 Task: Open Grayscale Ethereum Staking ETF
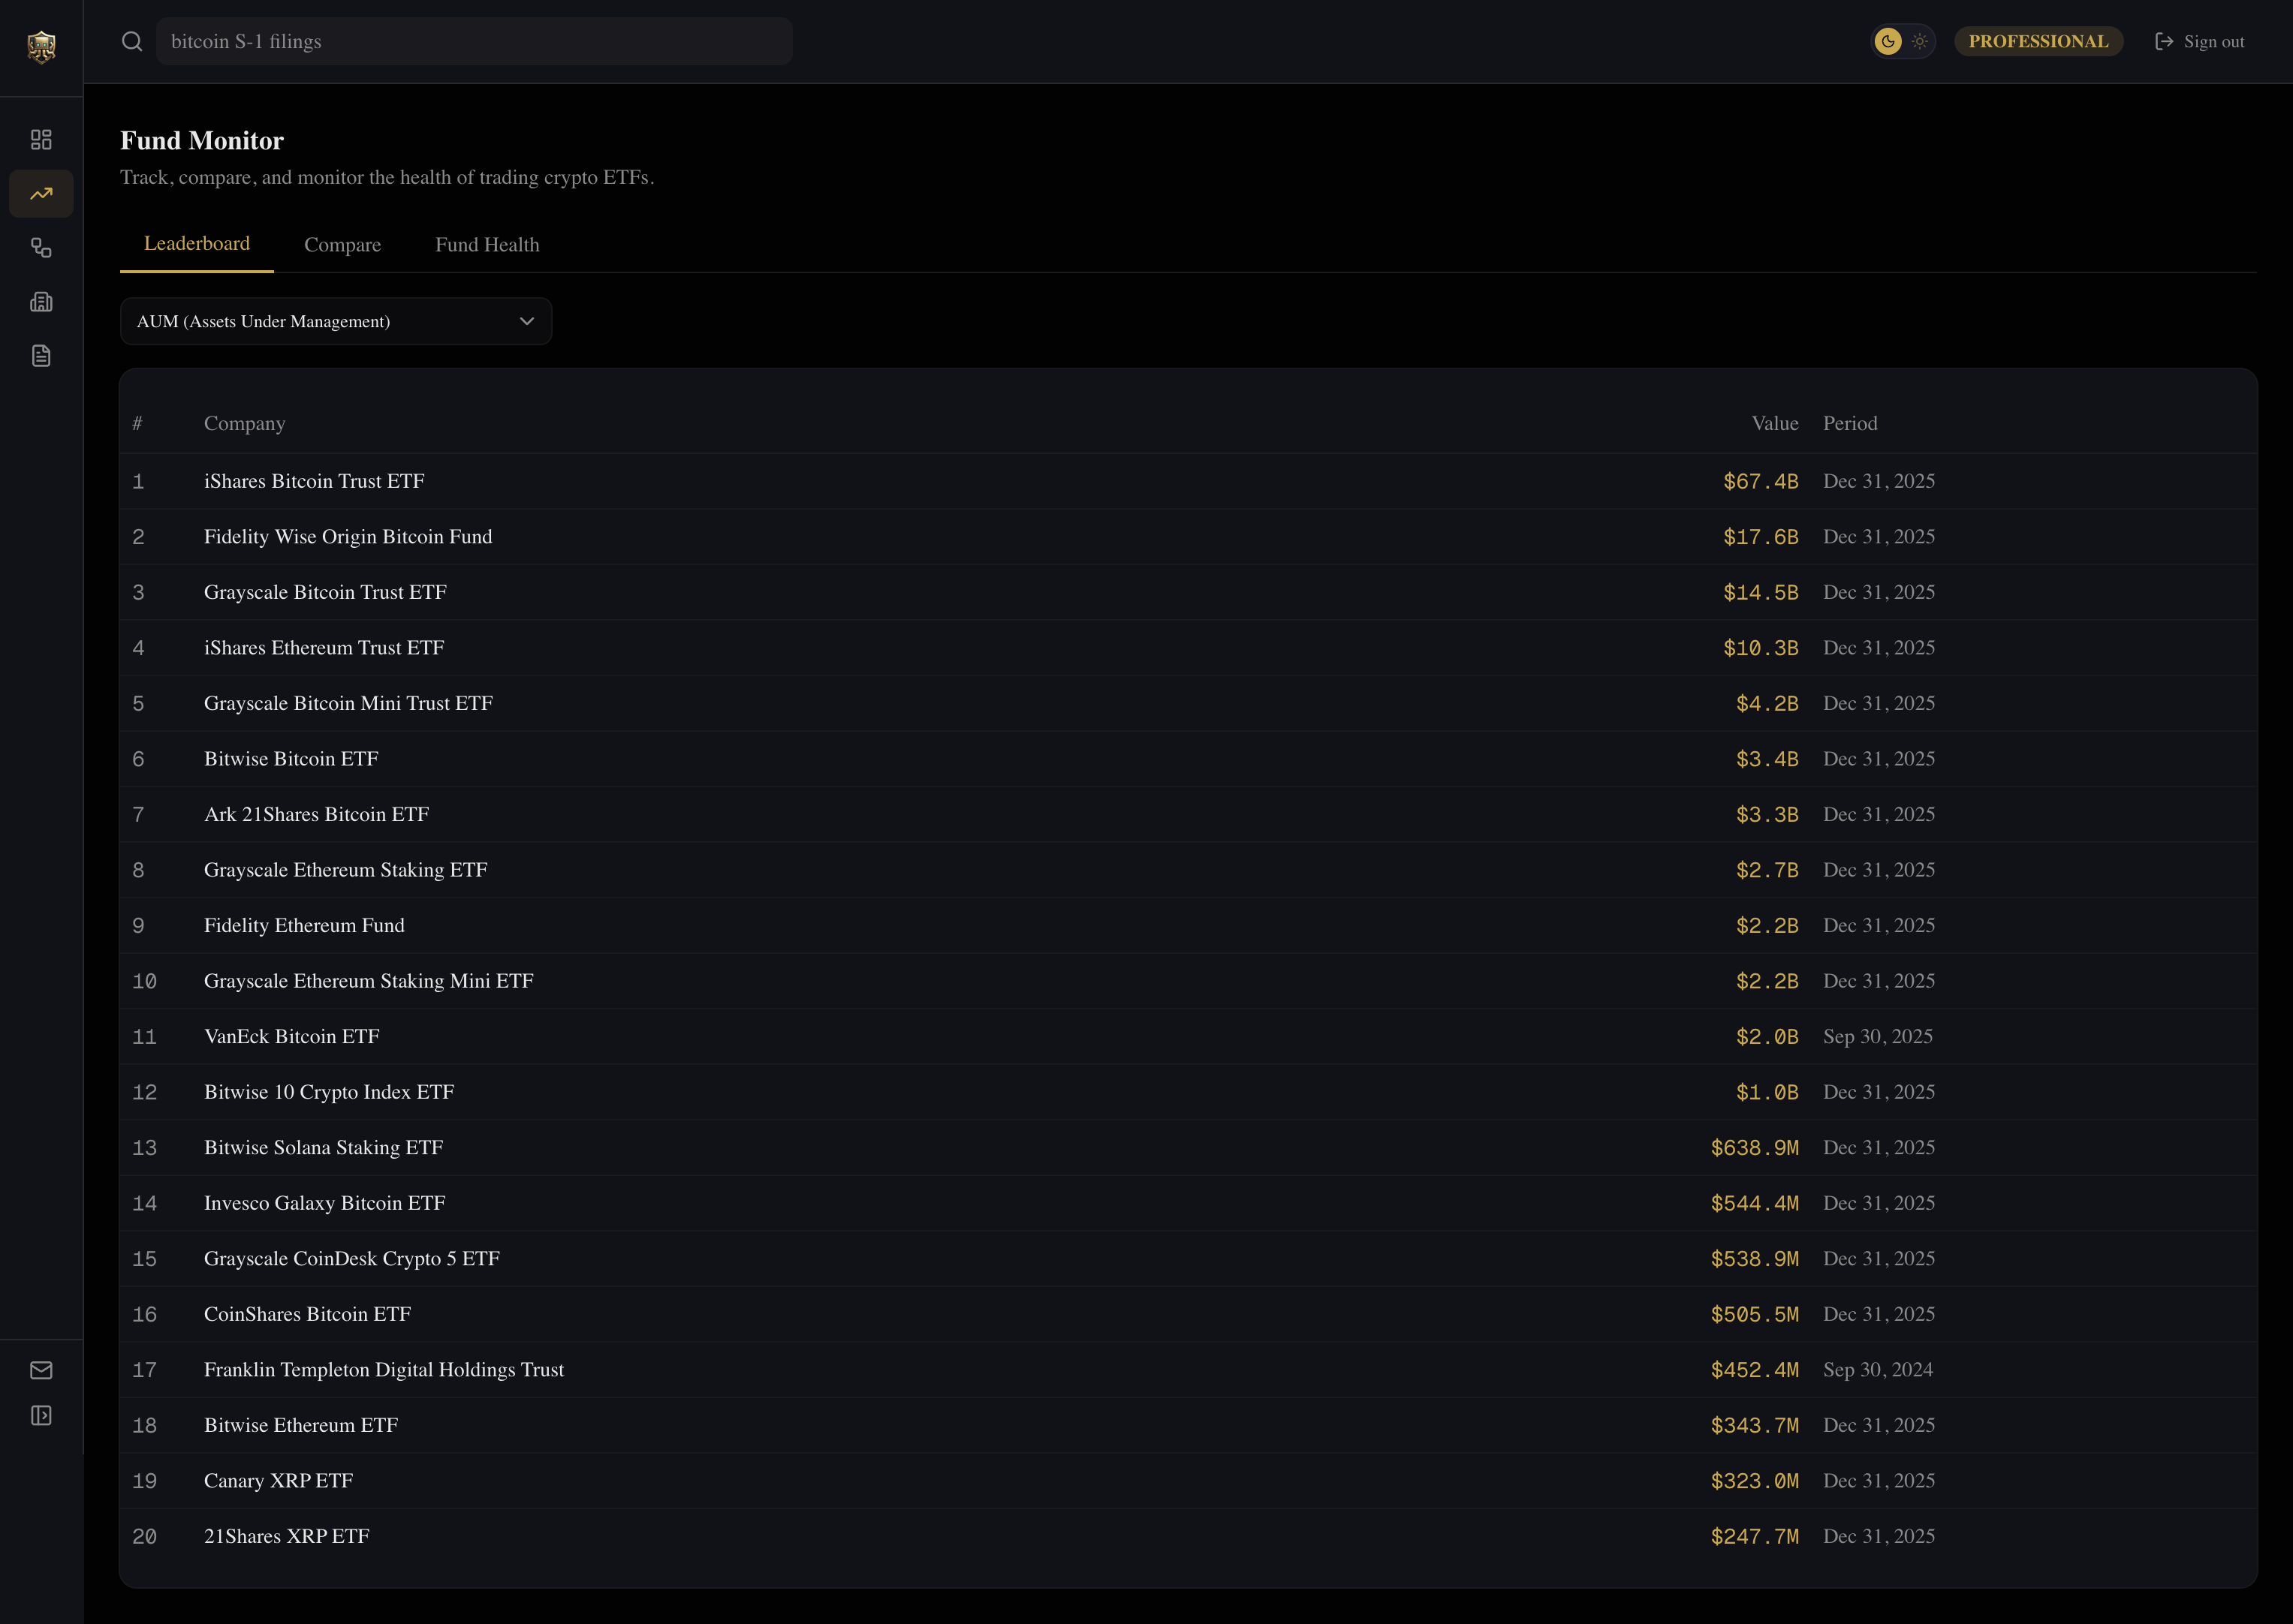[x=345, y=869]
